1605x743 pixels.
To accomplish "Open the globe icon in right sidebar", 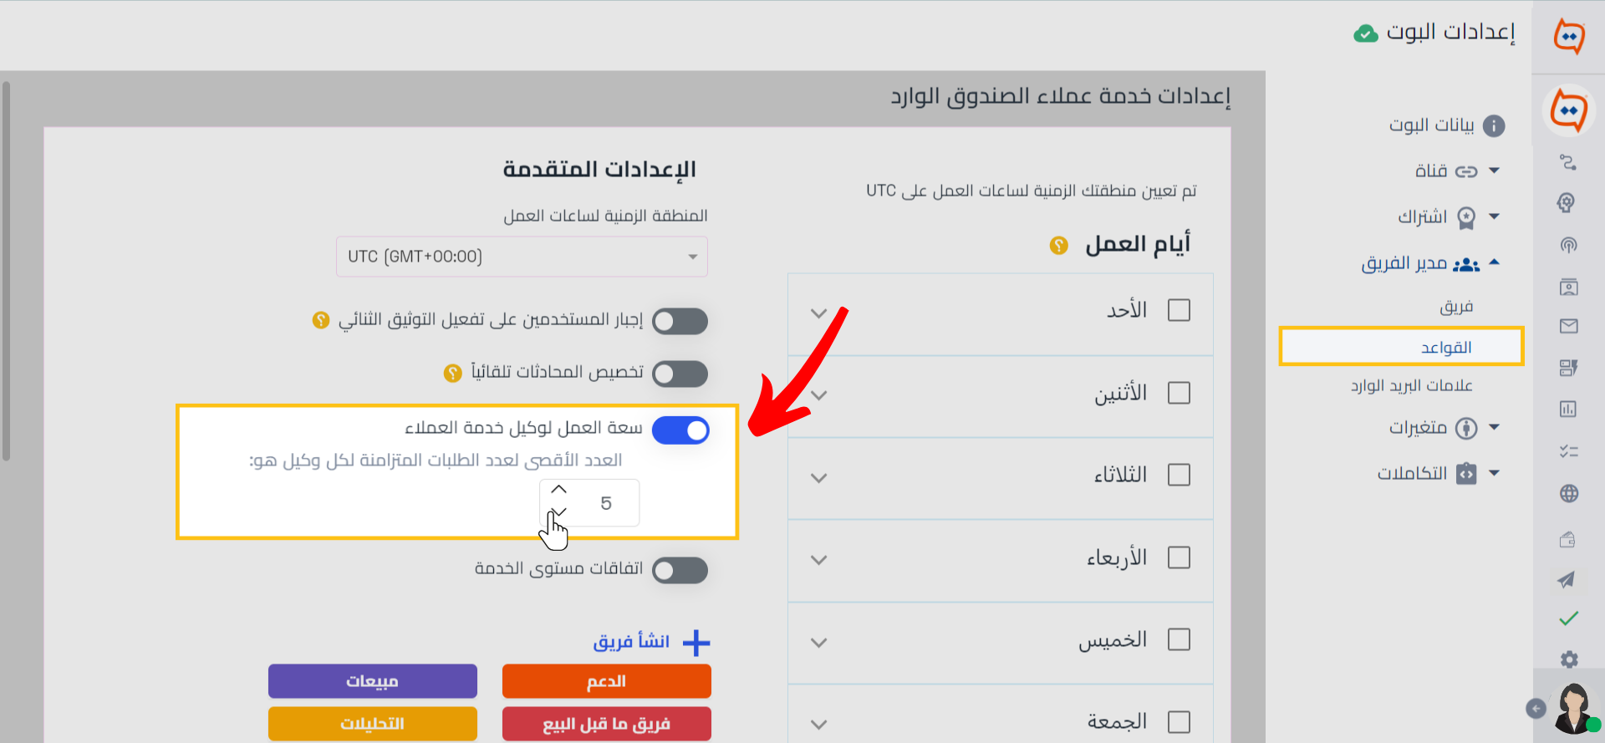I will click(1569, 494).
